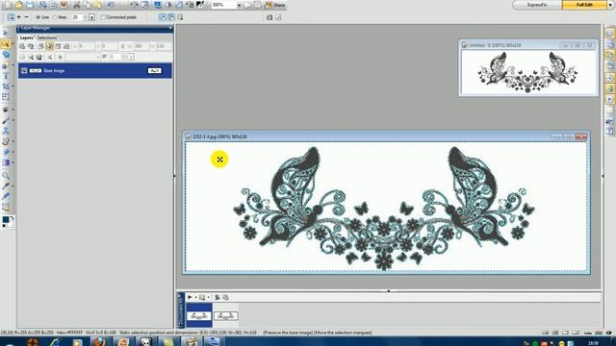This screenshot has width=616, height=346.
Task: Open the similarity value slider popup button
Action: [x=92, y=17]
